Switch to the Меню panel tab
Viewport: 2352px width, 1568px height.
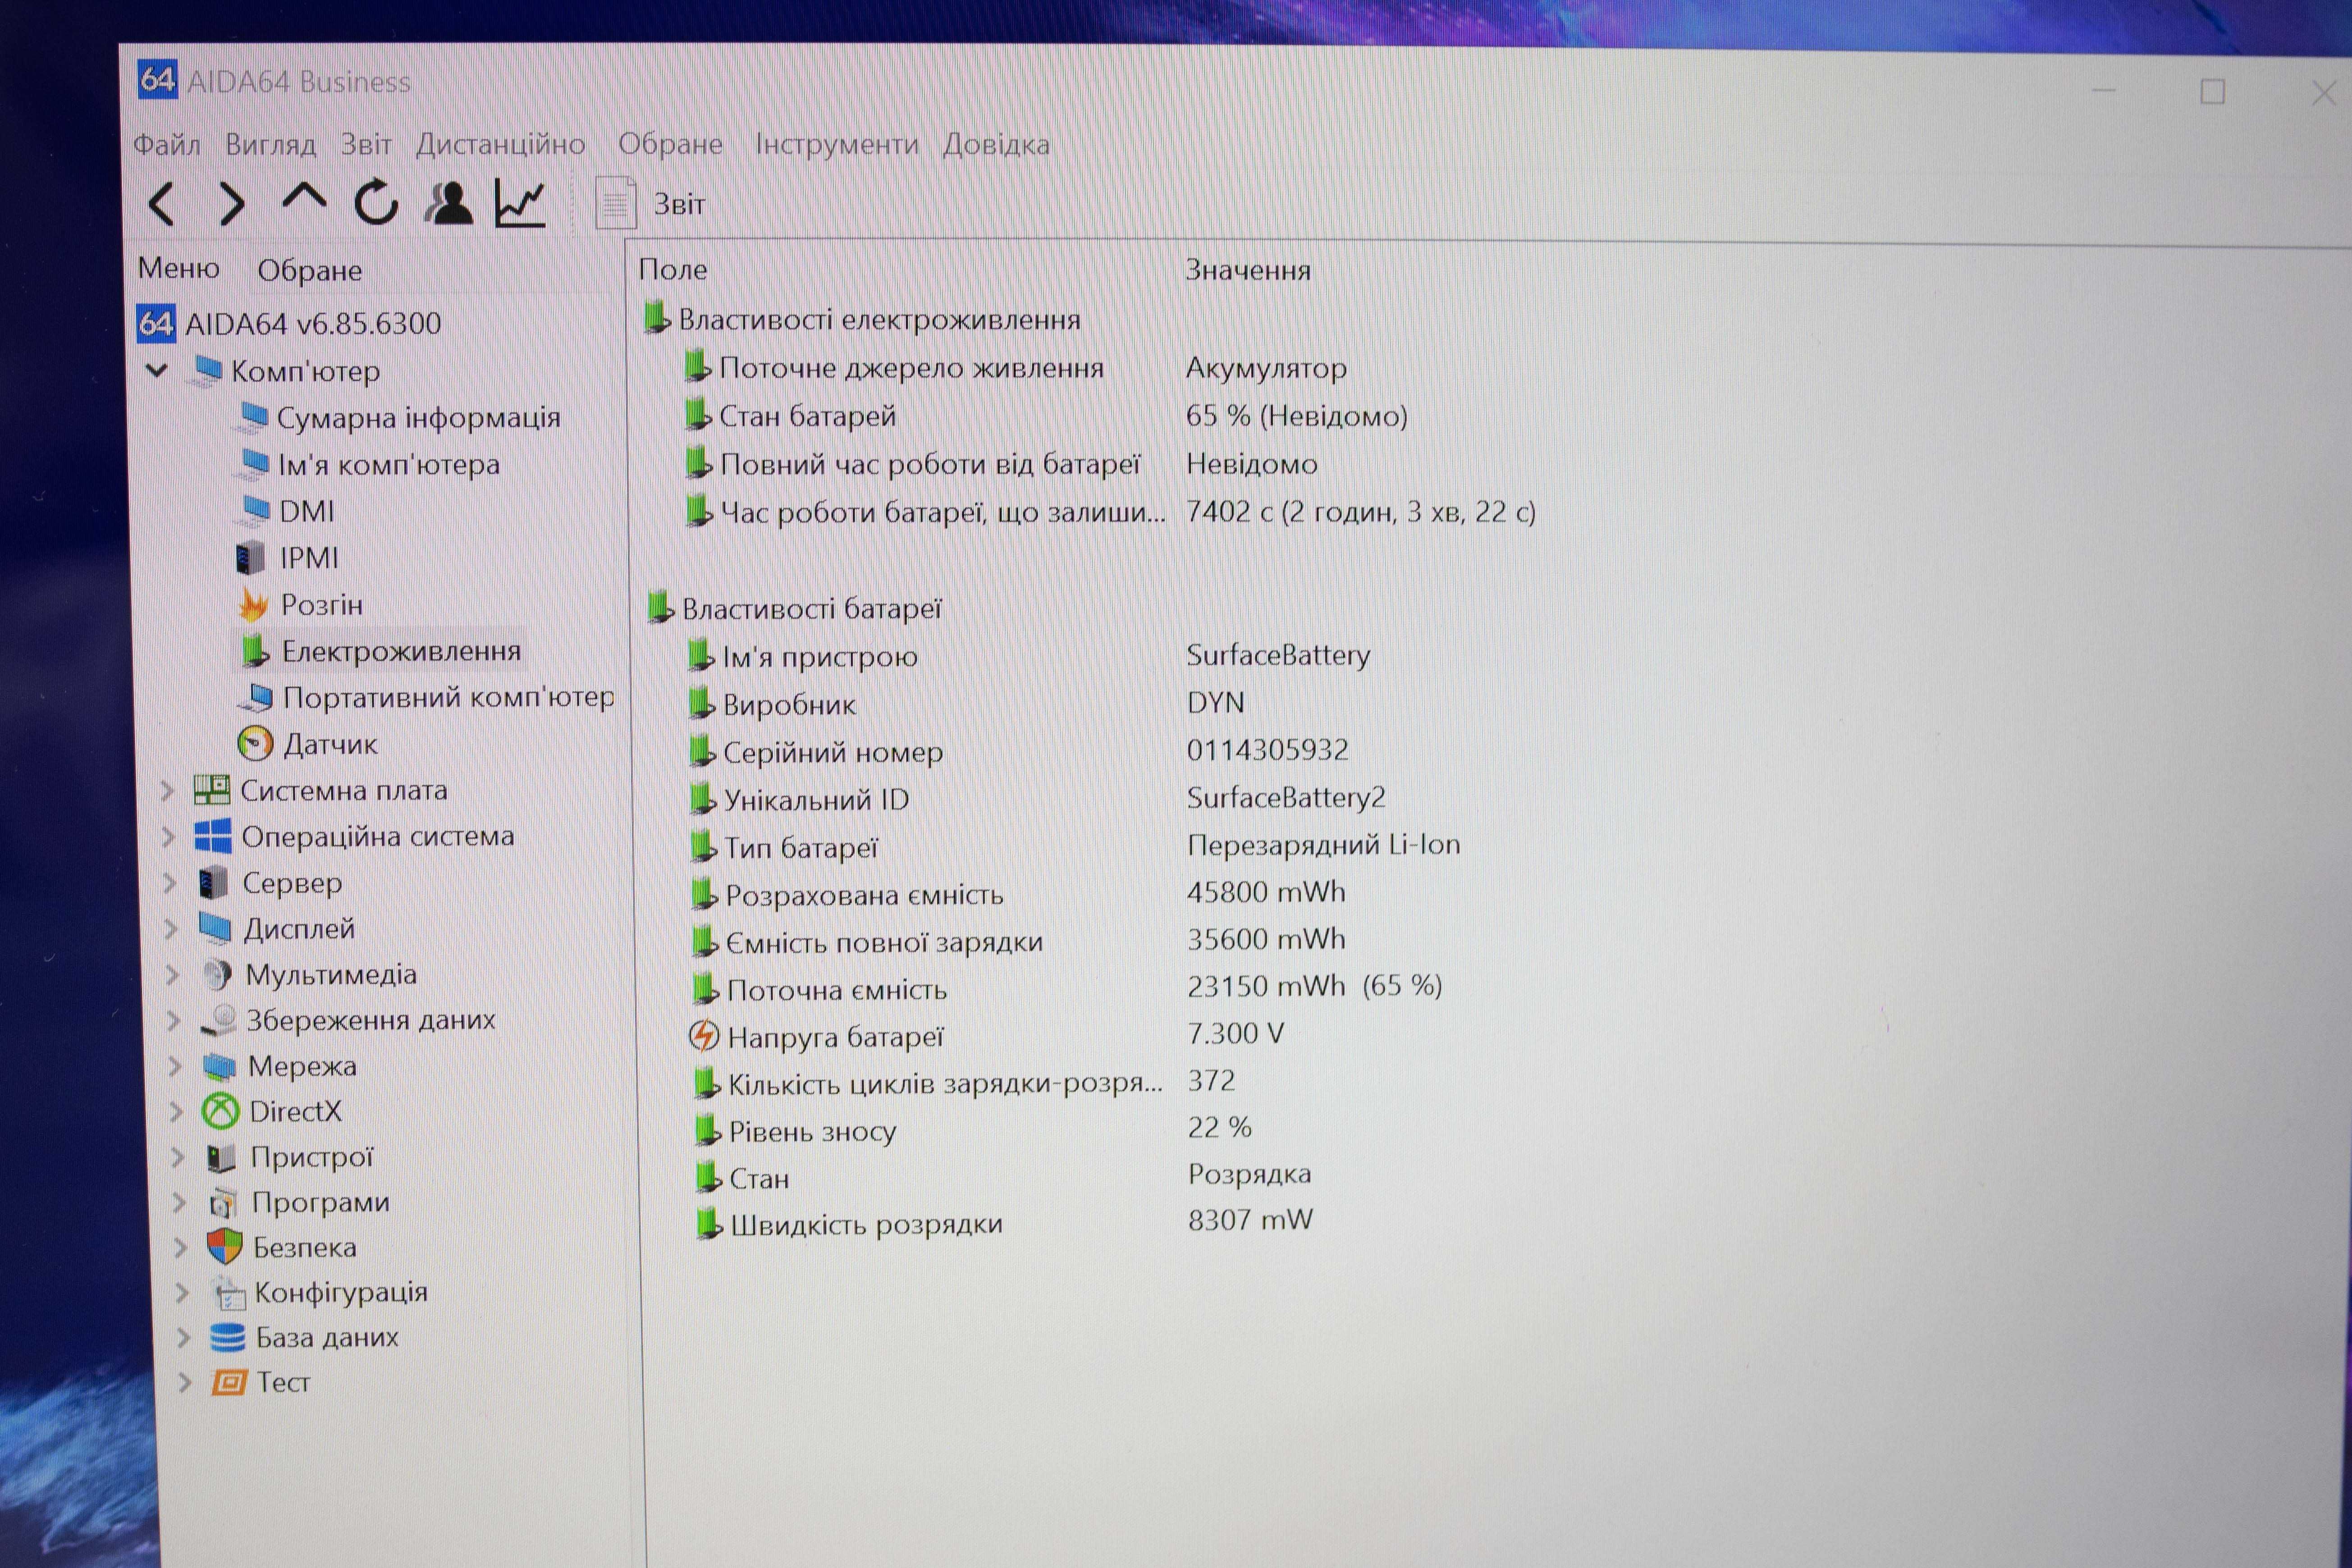pyautogui.click(x=179, y=268)
